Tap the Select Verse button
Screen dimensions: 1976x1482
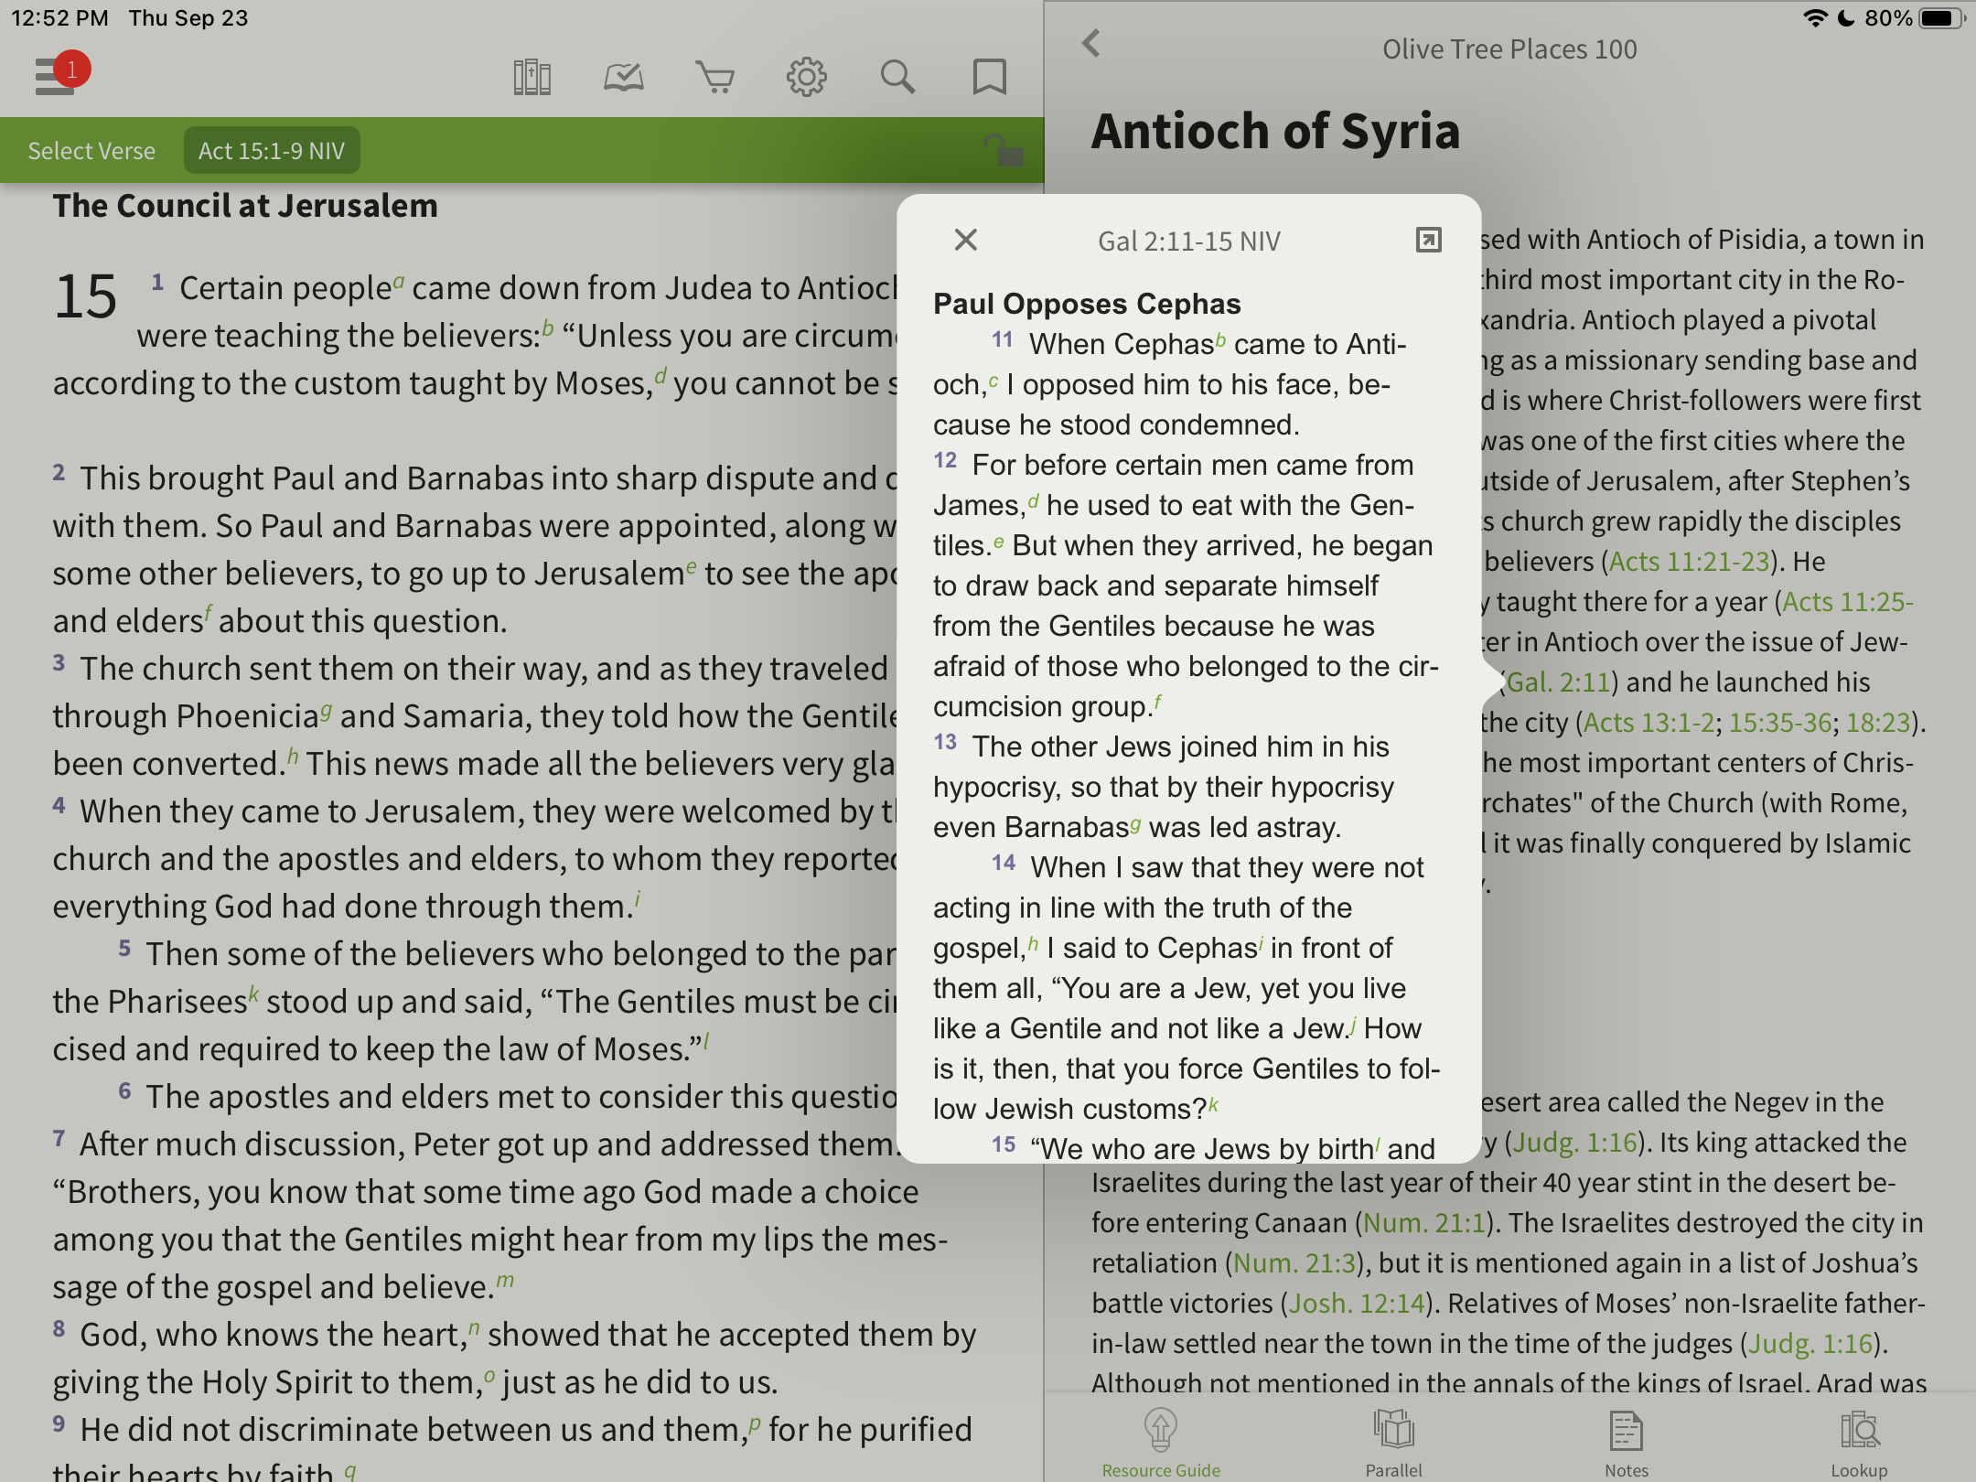(91, 150)
